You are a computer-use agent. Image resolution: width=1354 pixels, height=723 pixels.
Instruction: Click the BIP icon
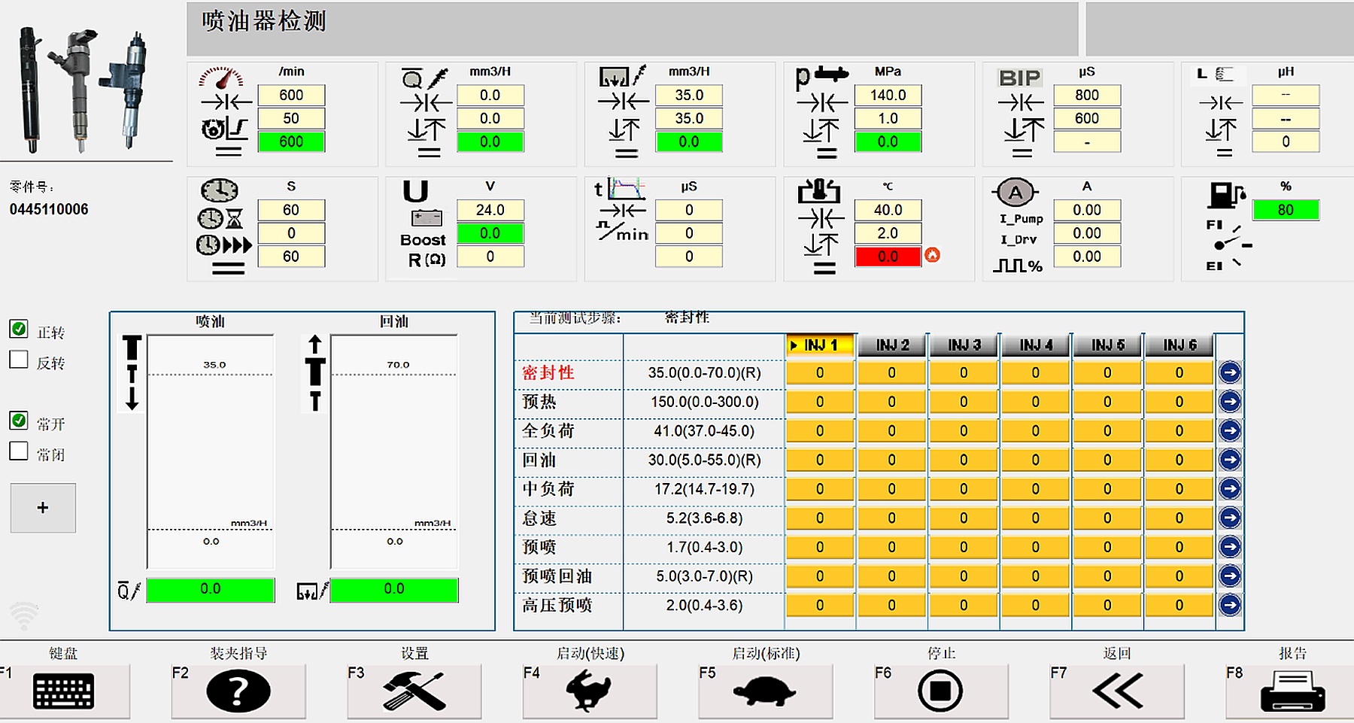(1020, 77)
